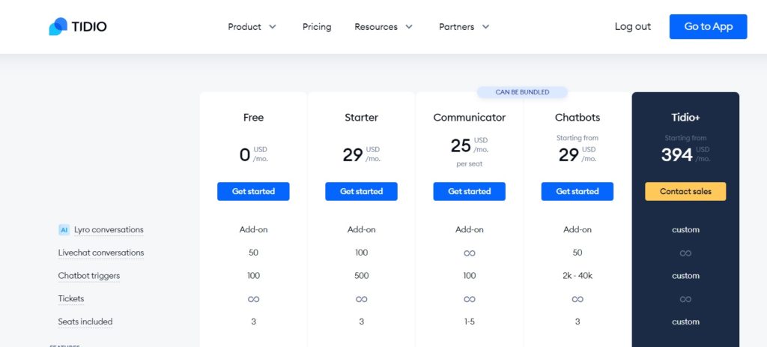Expand the Partners menu chevron

tap(485, 27)
